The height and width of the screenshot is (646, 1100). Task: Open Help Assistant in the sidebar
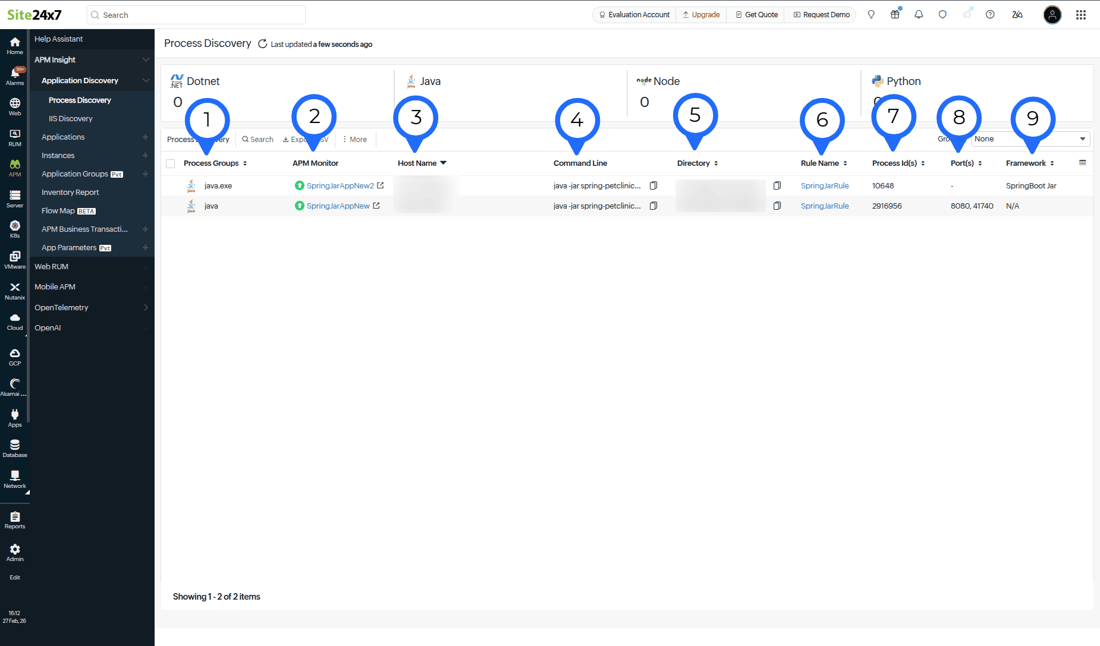58,39
